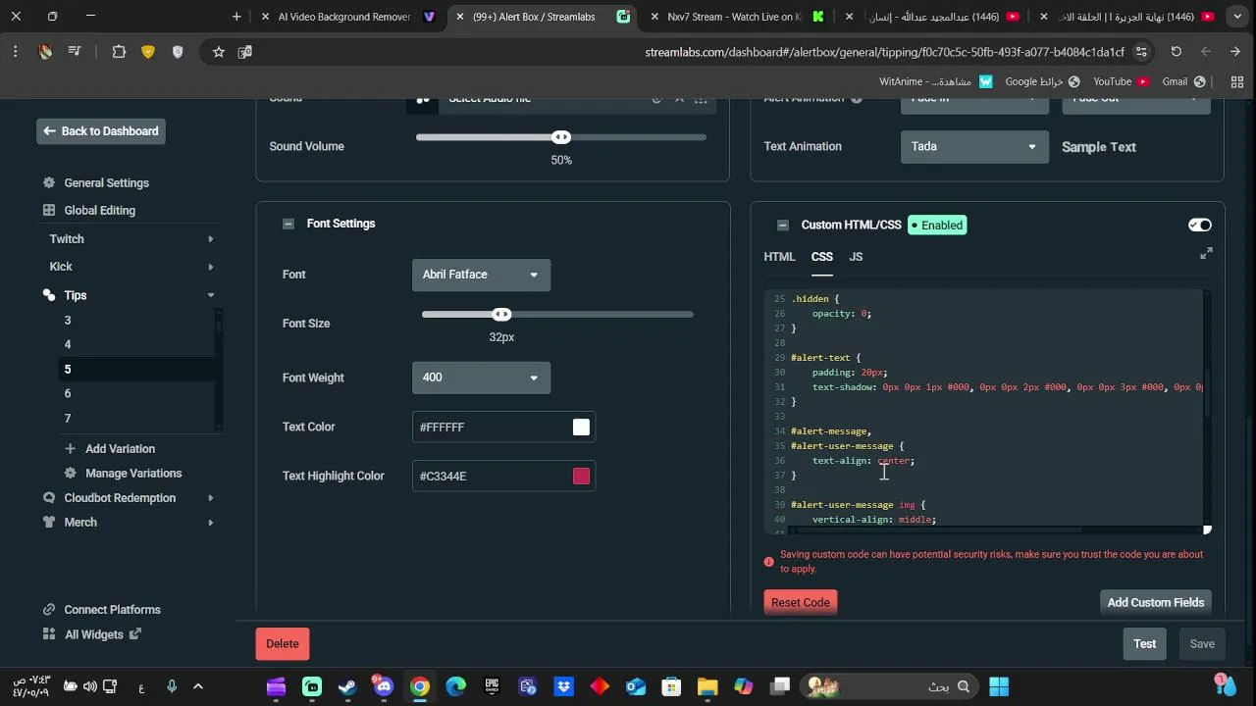Collapse the Tips section arrow
The image size is (1256, 706).
click(x=210, y=295)
